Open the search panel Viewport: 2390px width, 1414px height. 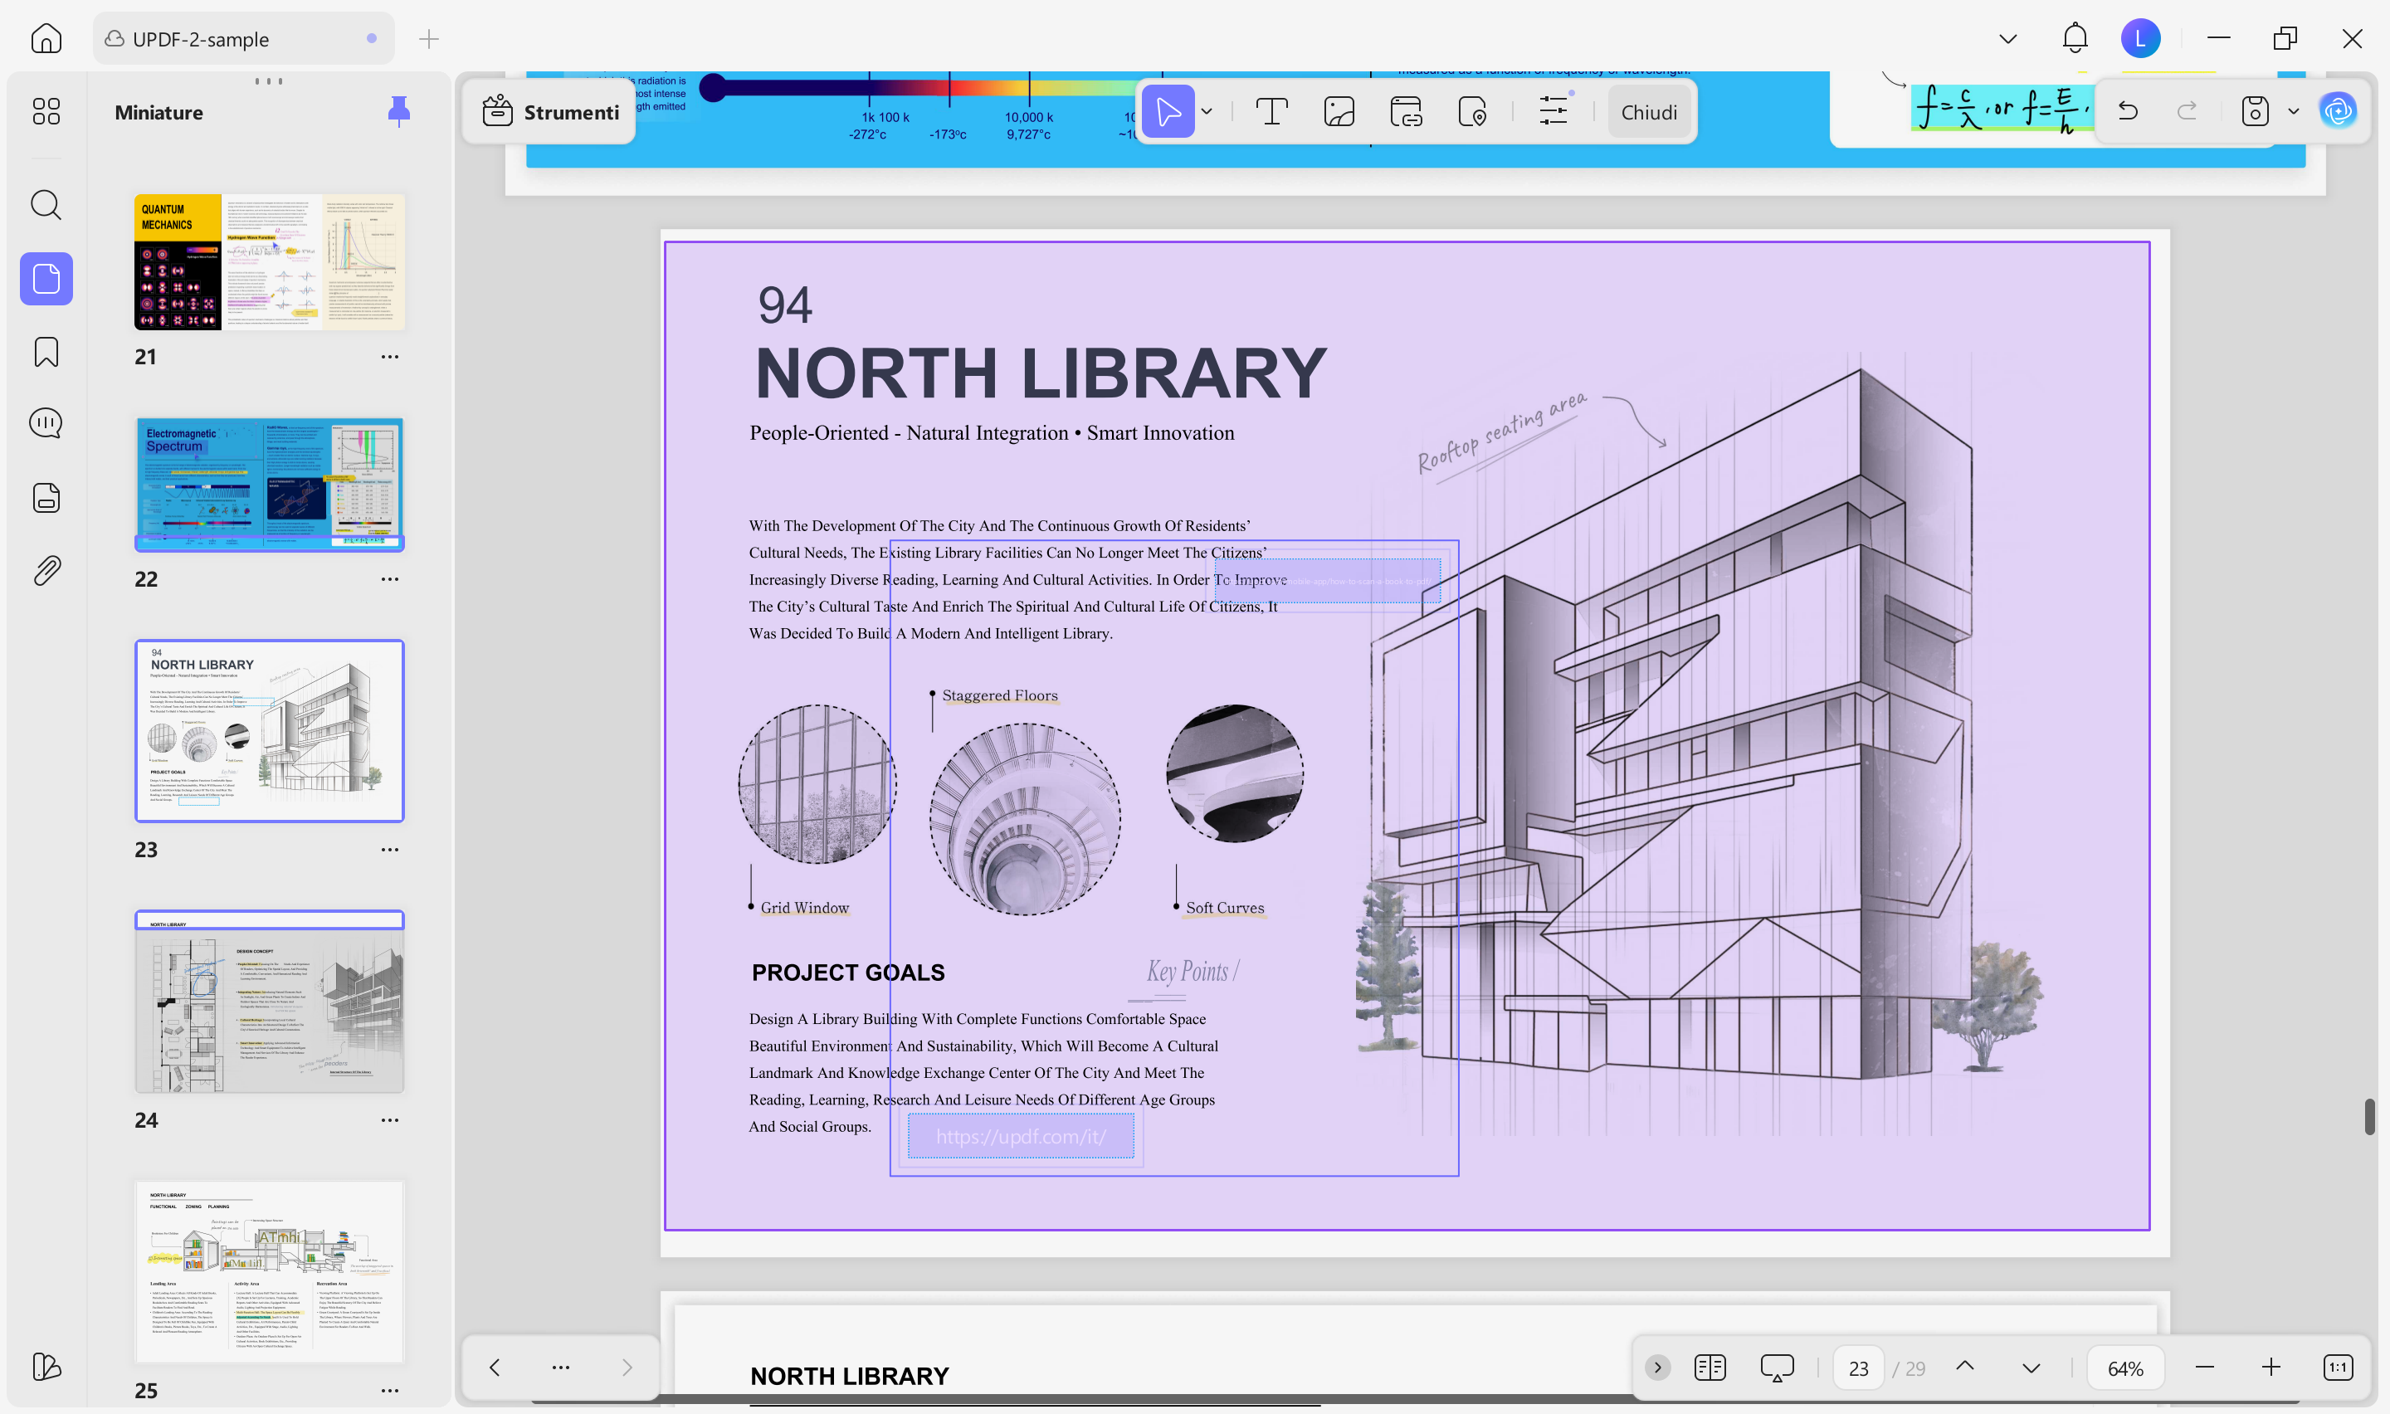pyautogui.click(x=46, y=205)
